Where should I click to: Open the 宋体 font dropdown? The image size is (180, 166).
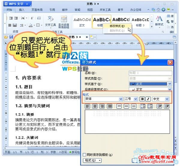pyautogui.click(x=121, y=99)
